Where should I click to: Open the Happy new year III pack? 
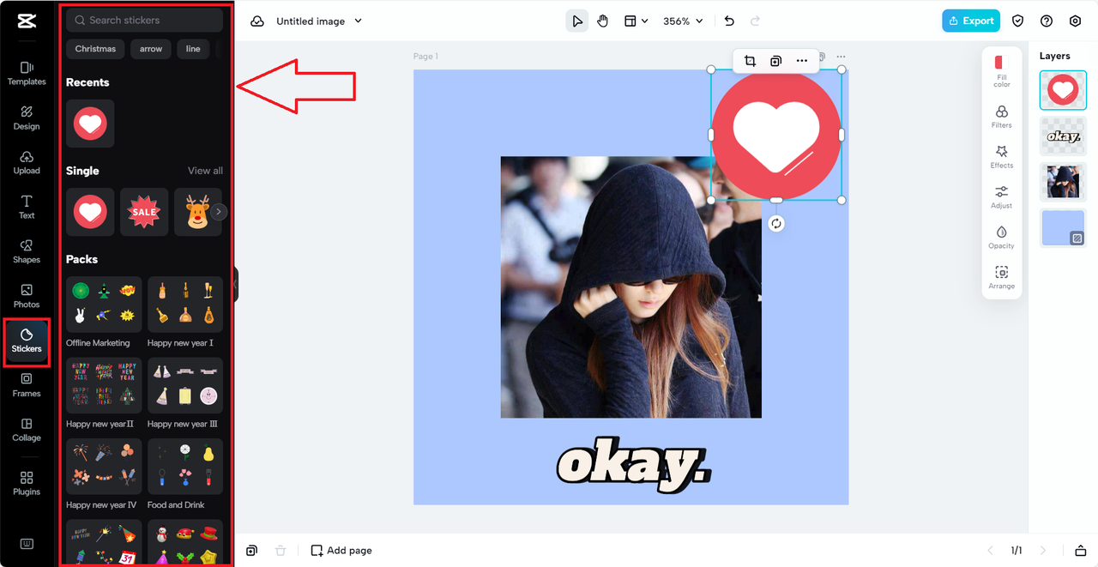click(x=185, y=386)
